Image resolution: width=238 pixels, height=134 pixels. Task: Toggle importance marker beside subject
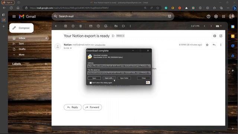pos(113,36)
